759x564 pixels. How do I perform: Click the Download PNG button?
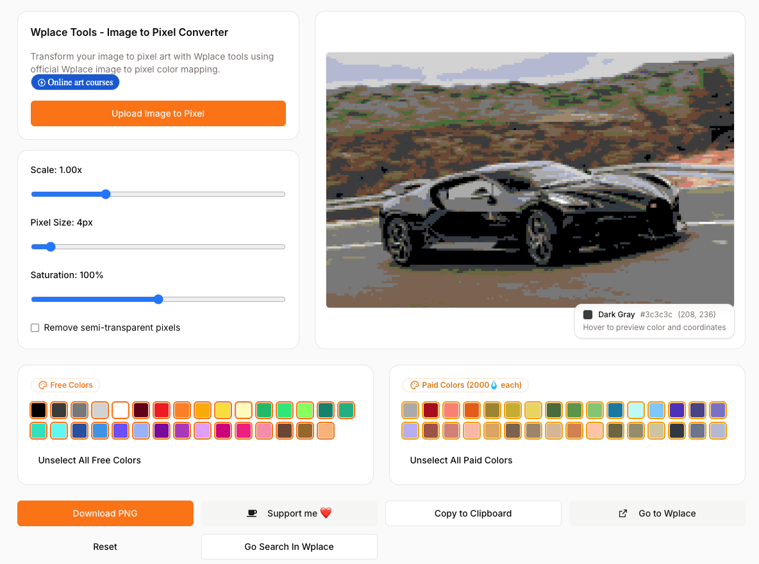(x=105, y=513)
